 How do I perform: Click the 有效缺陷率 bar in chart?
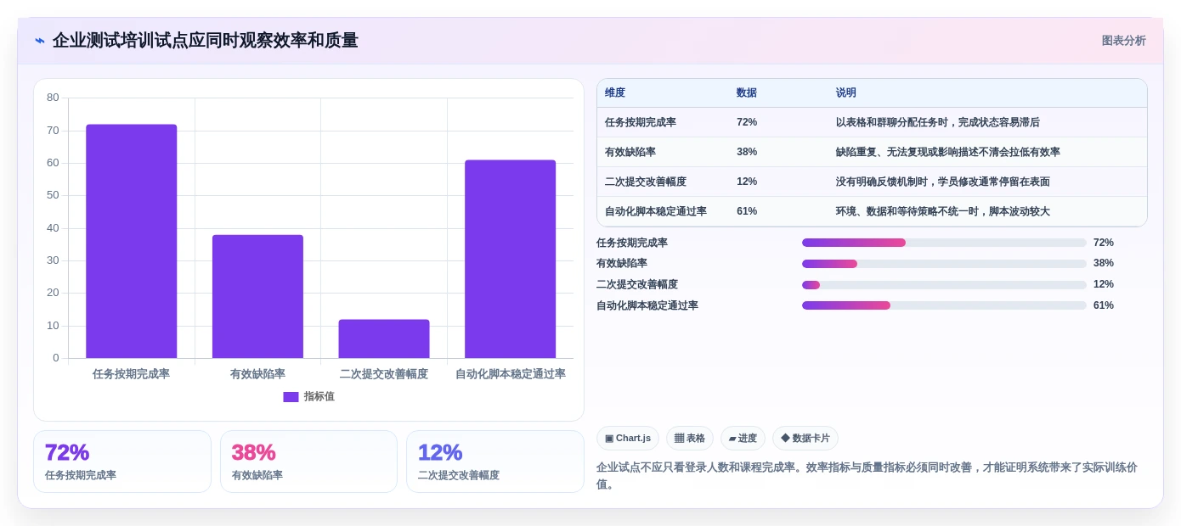click(x=257, y=296)
